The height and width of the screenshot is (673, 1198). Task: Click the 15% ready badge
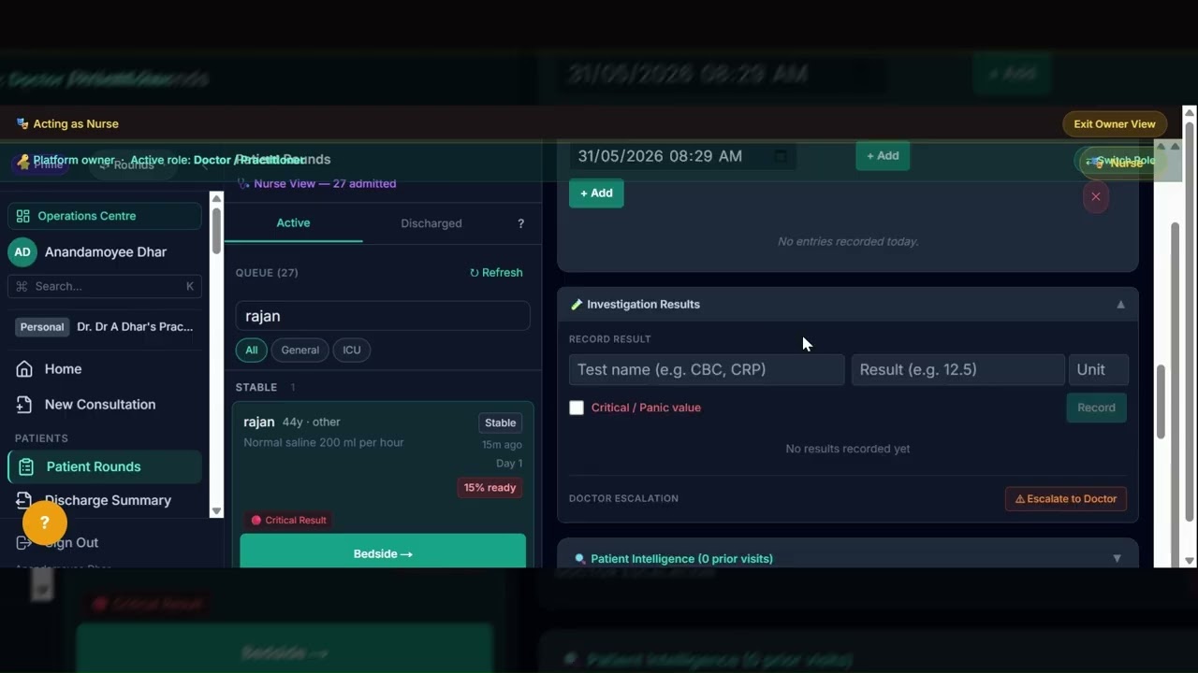tap(489, 488)
